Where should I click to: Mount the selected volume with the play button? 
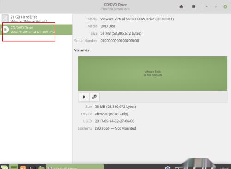tap(84, 97)
